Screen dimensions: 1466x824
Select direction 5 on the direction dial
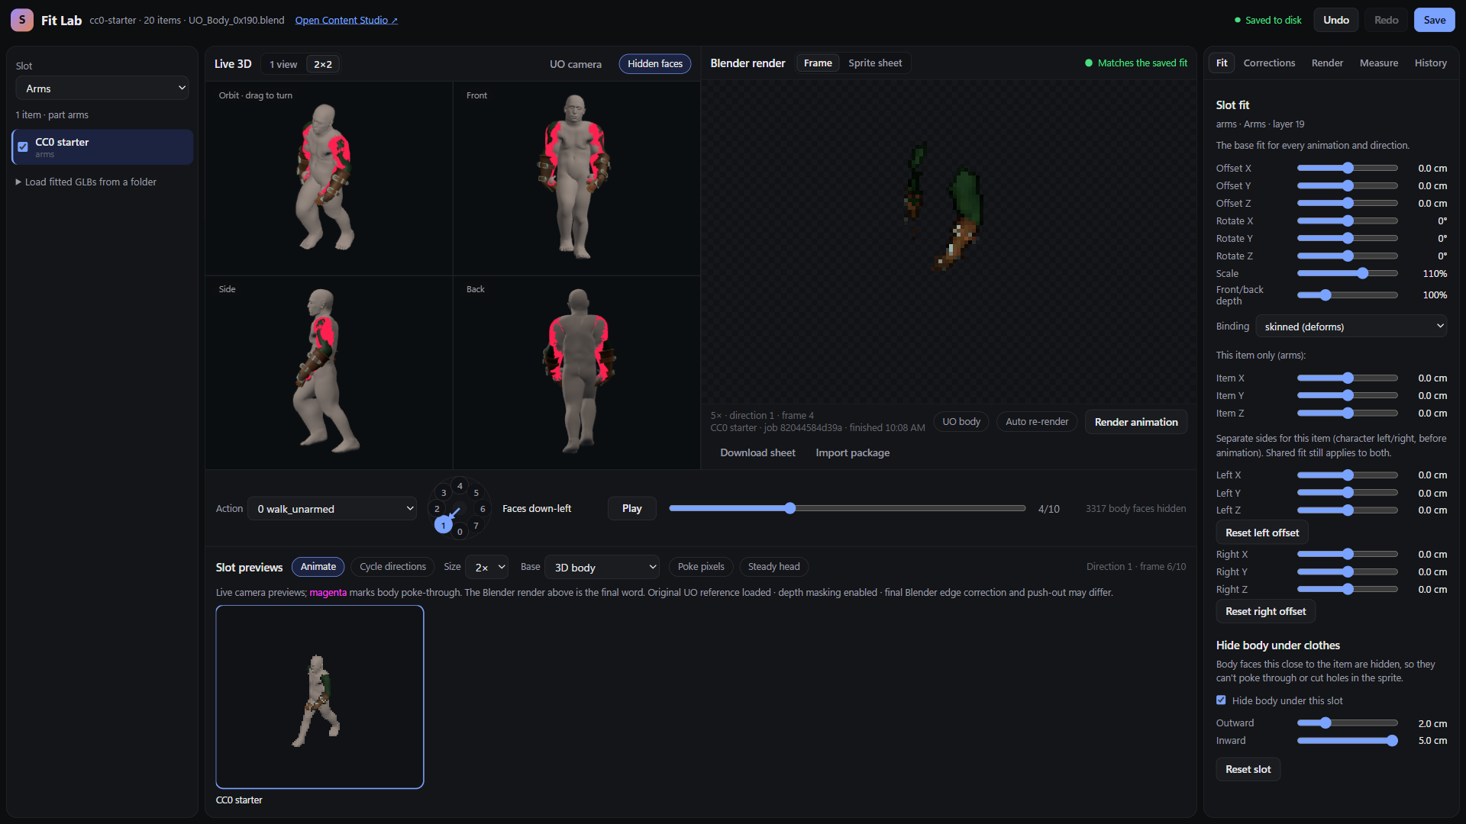476,493
